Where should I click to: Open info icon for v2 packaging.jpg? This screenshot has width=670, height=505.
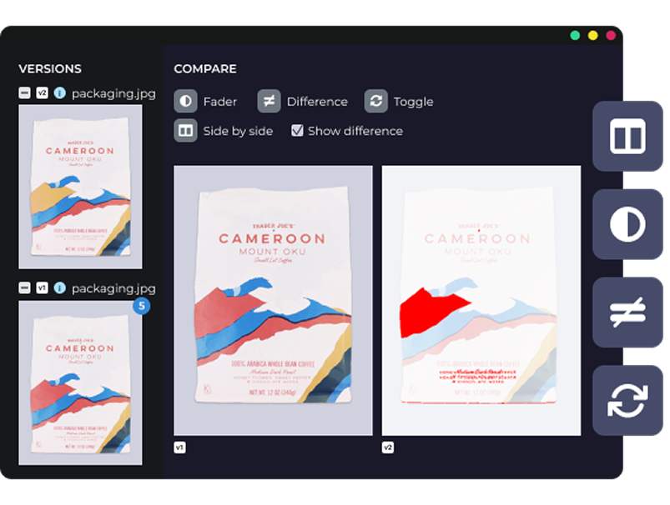coord(59,93)
